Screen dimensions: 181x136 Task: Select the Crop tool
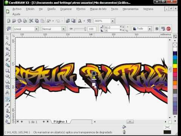7,49
